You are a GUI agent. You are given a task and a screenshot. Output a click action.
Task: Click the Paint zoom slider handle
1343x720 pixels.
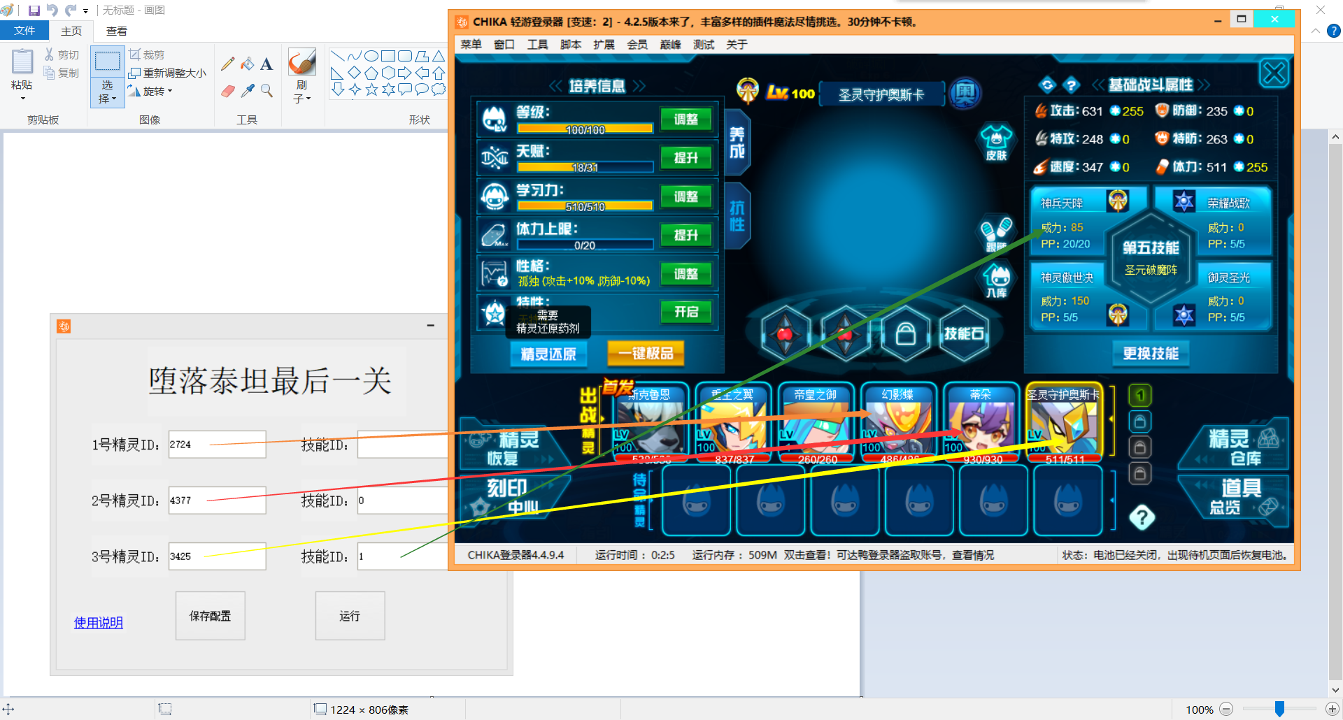coord(1279,710)
